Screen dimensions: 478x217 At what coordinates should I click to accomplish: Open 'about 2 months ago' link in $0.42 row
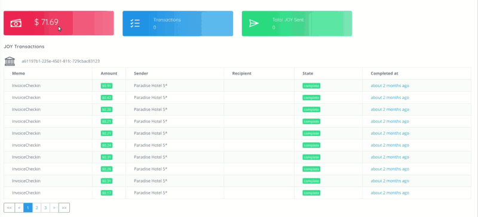coord(390,98)
